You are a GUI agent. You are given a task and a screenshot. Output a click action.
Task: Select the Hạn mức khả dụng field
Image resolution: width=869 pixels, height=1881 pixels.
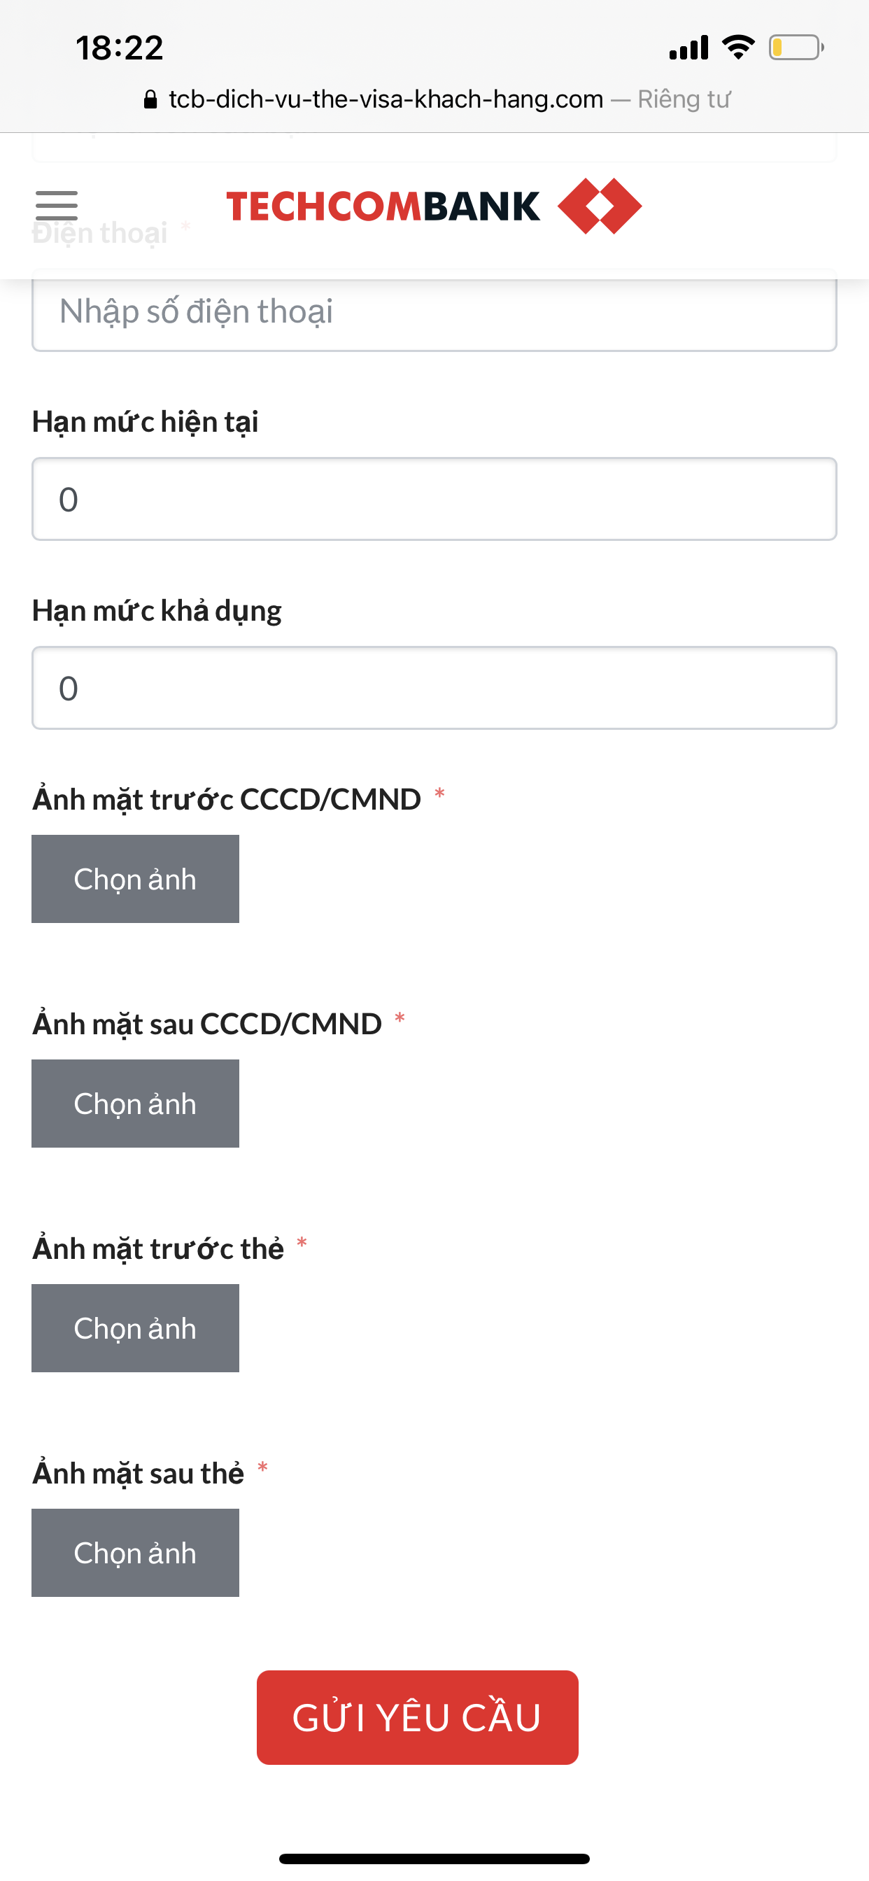click(x=434, y=687)
